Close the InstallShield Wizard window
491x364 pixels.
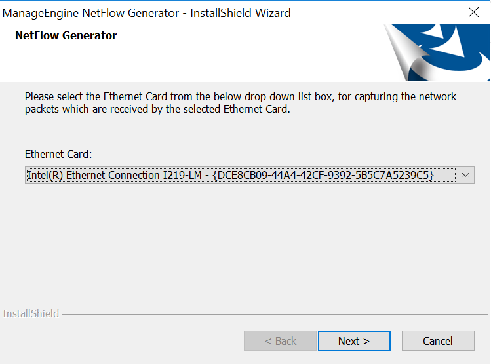click(473, 12)
